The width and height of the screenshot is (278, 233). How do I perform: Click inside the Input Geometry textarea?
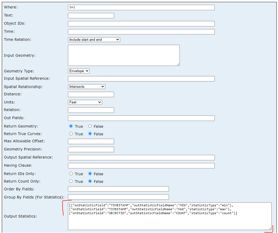[124, 55]
